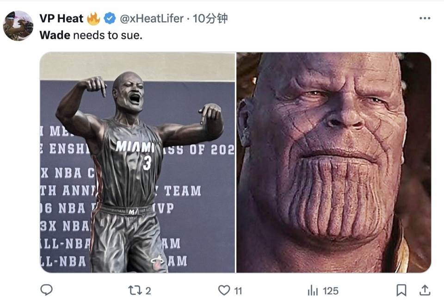Click the tweet text 'Wade needs to sue.'

91,35
